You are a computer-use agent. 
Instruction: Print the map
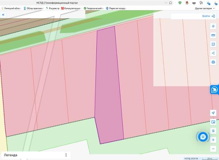click(213, 62)
